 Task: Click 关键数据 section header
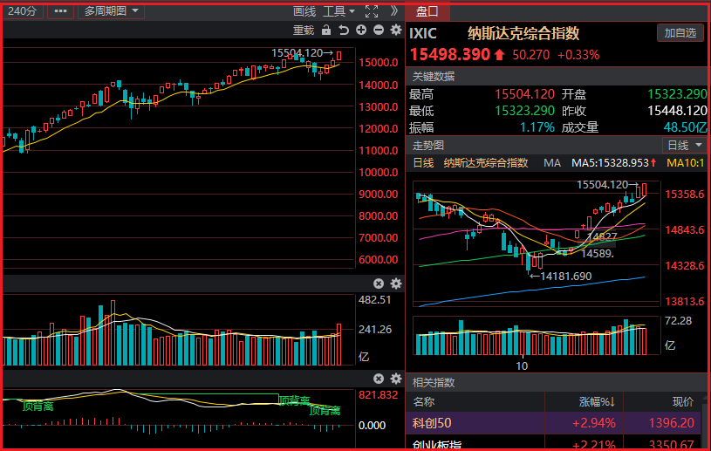tap(434, 76)
